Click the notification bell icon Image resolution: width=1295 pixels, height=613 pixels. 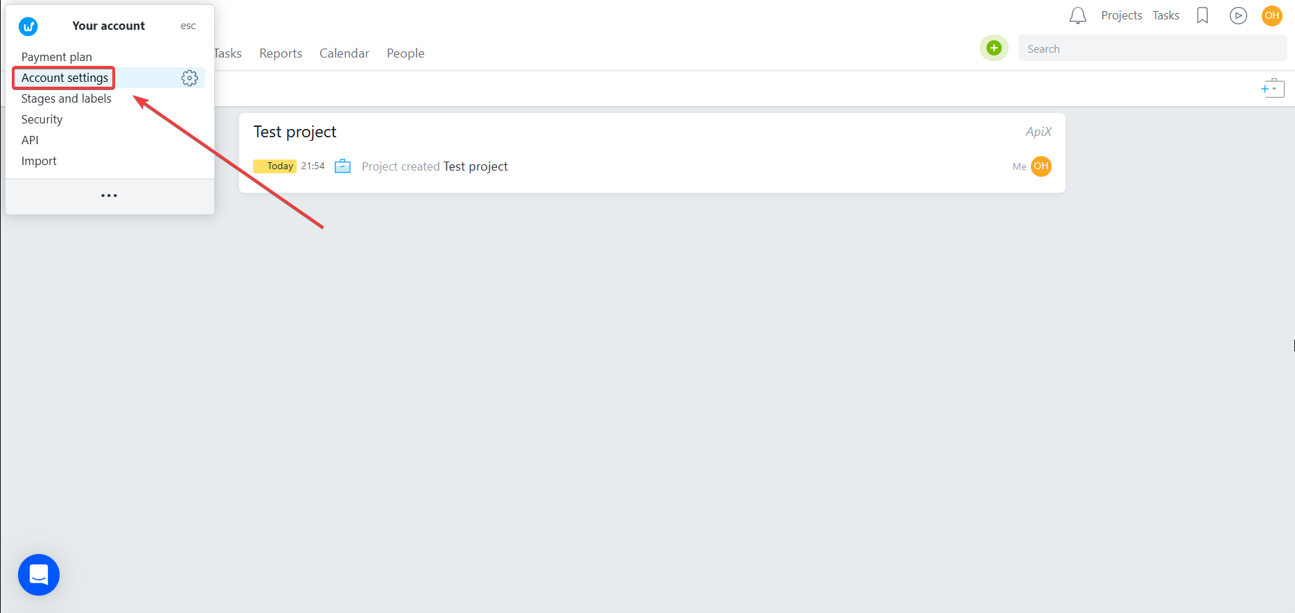(1077, 15)
